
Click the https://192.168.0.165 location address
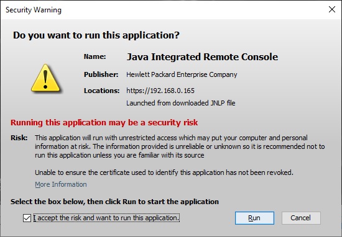point(160,91)
